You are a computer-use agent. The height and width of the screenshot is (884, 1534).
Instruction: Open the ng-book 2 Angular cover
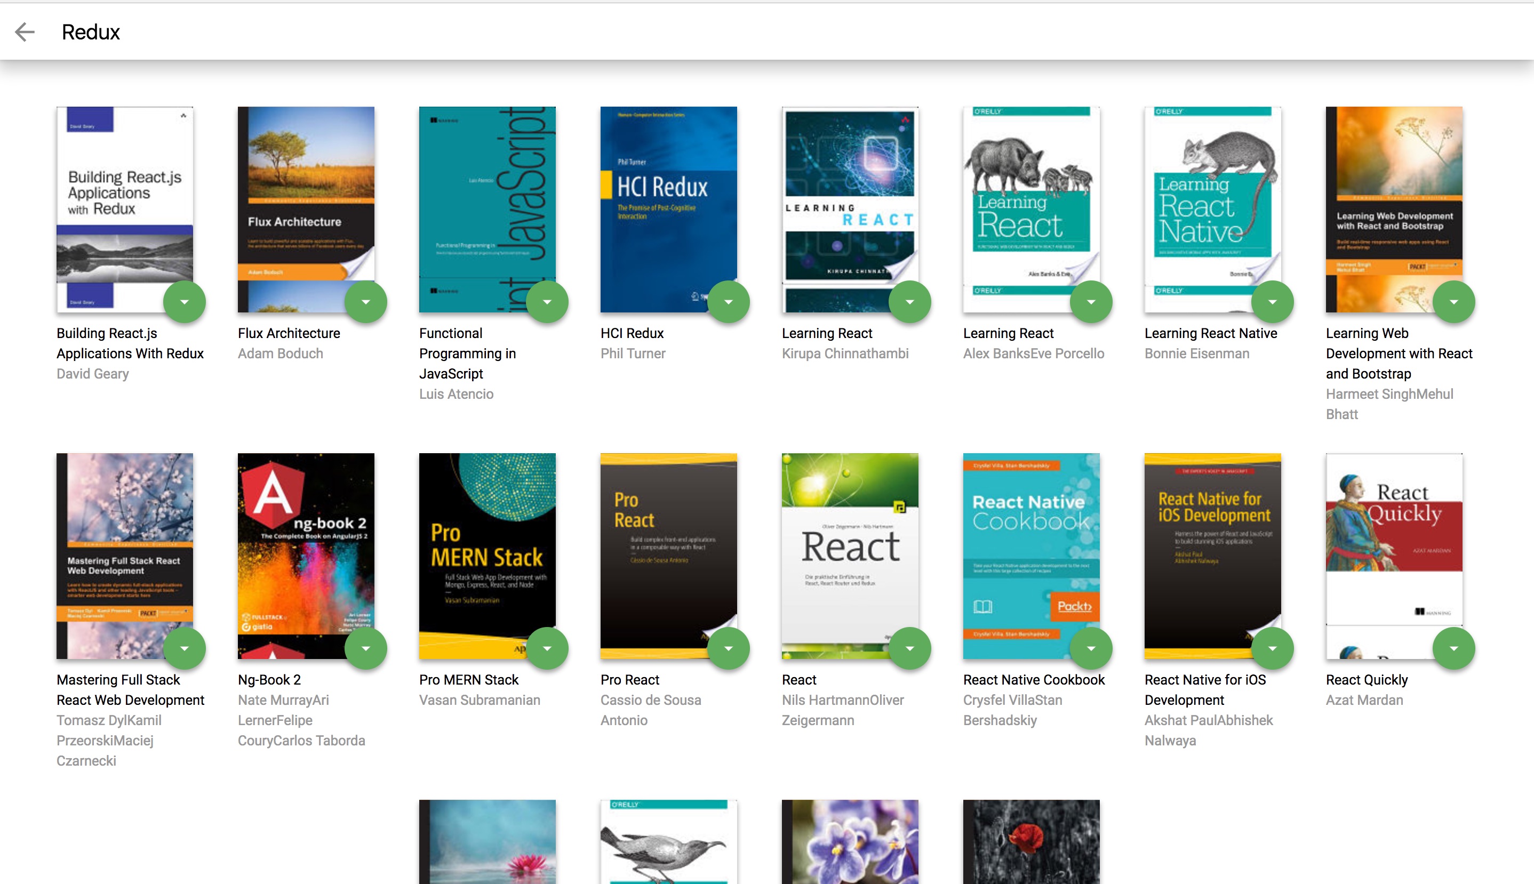[x=306, y=556]
